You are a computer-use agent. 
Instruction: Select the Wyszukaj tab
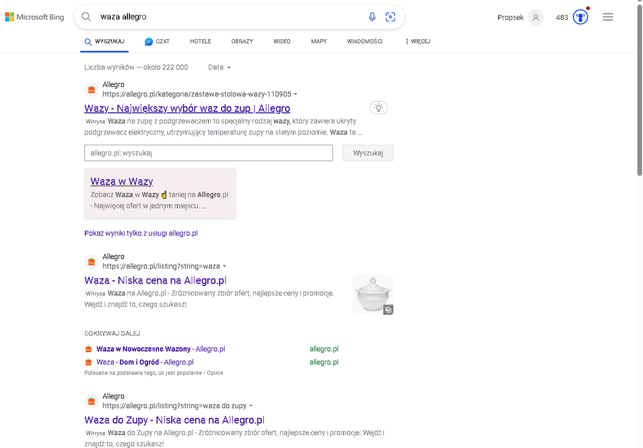tap(104, 41)
